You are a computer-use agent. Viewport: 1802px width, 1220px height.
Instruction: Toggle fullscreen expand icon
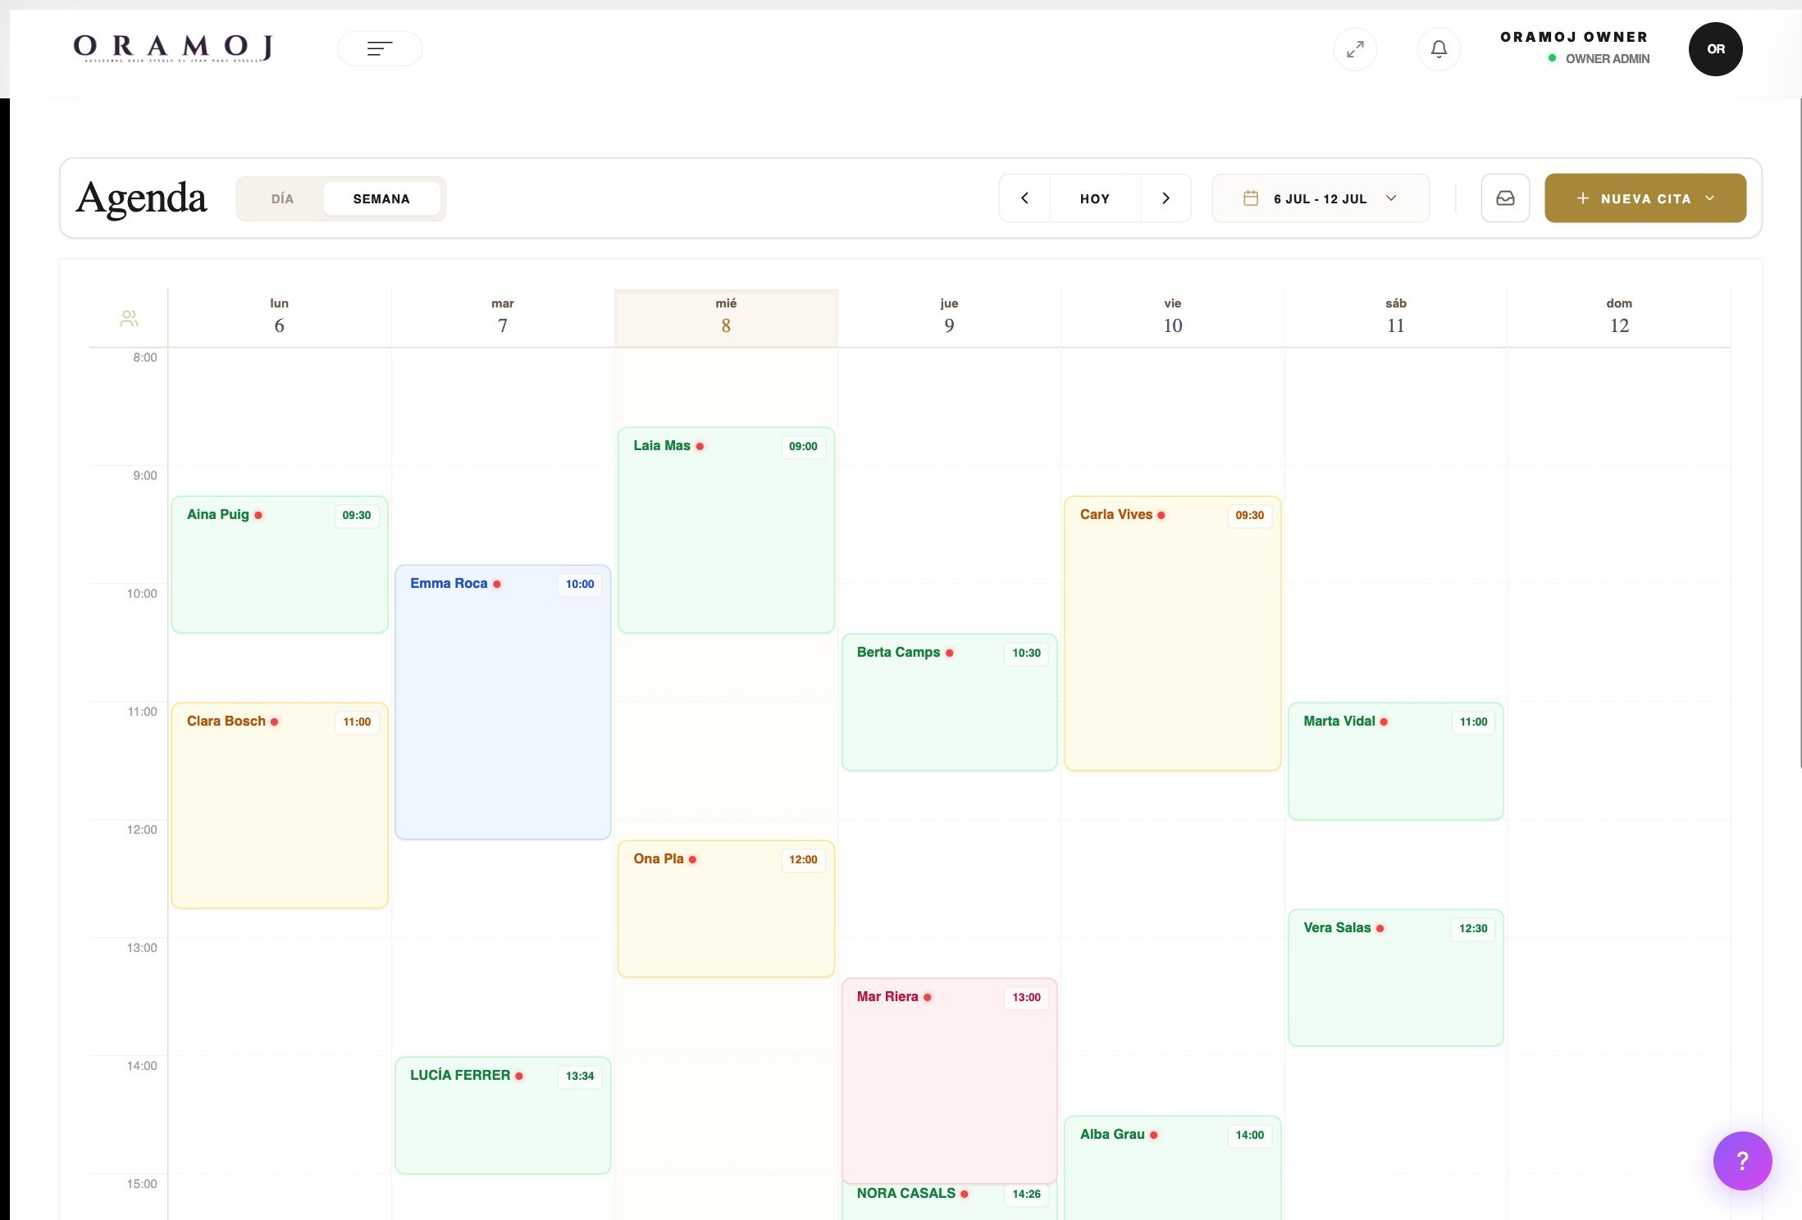point(1355,49)
